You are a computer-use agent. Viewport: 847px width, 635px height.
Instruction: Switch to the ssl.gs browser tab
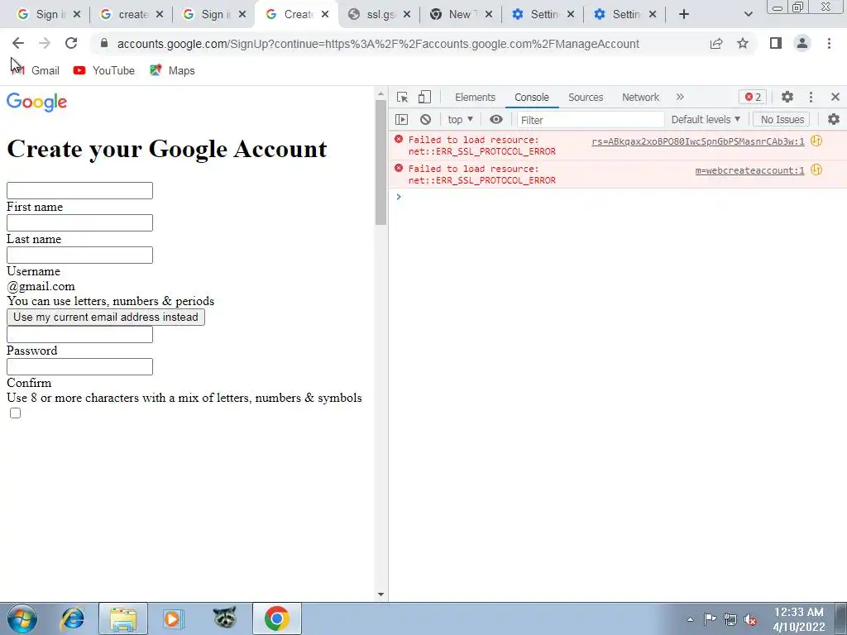pyautogui.click(x=378, y=15)
